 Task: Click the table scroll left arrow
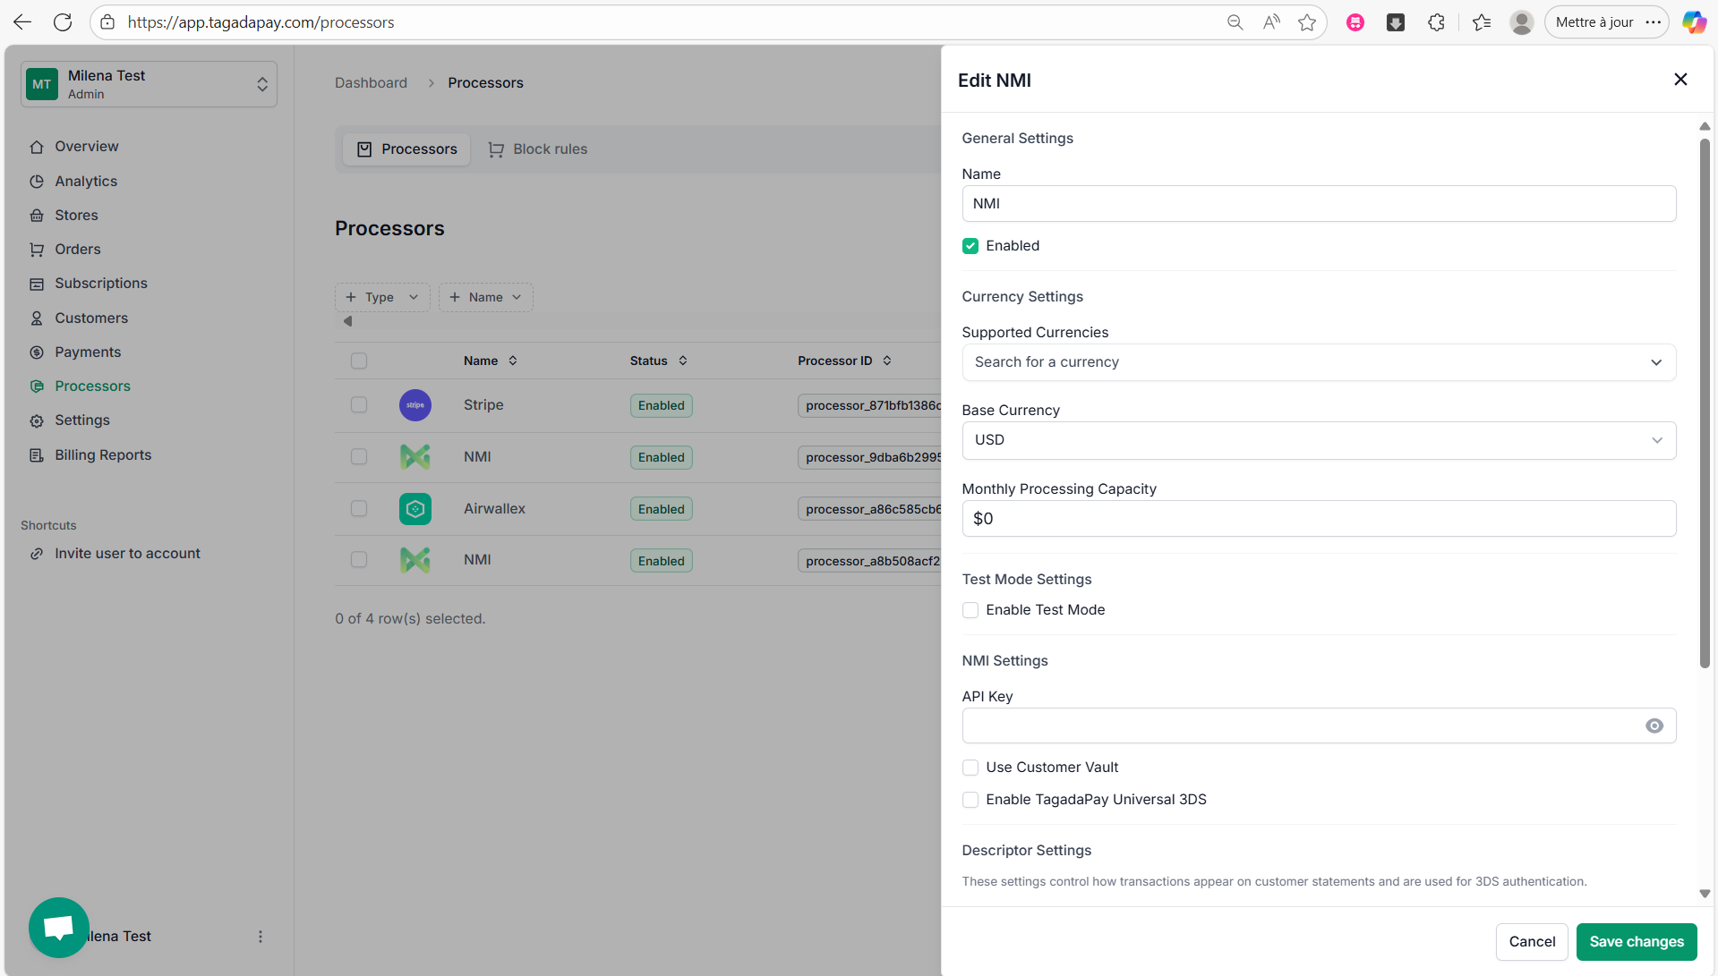pos(347,321)
